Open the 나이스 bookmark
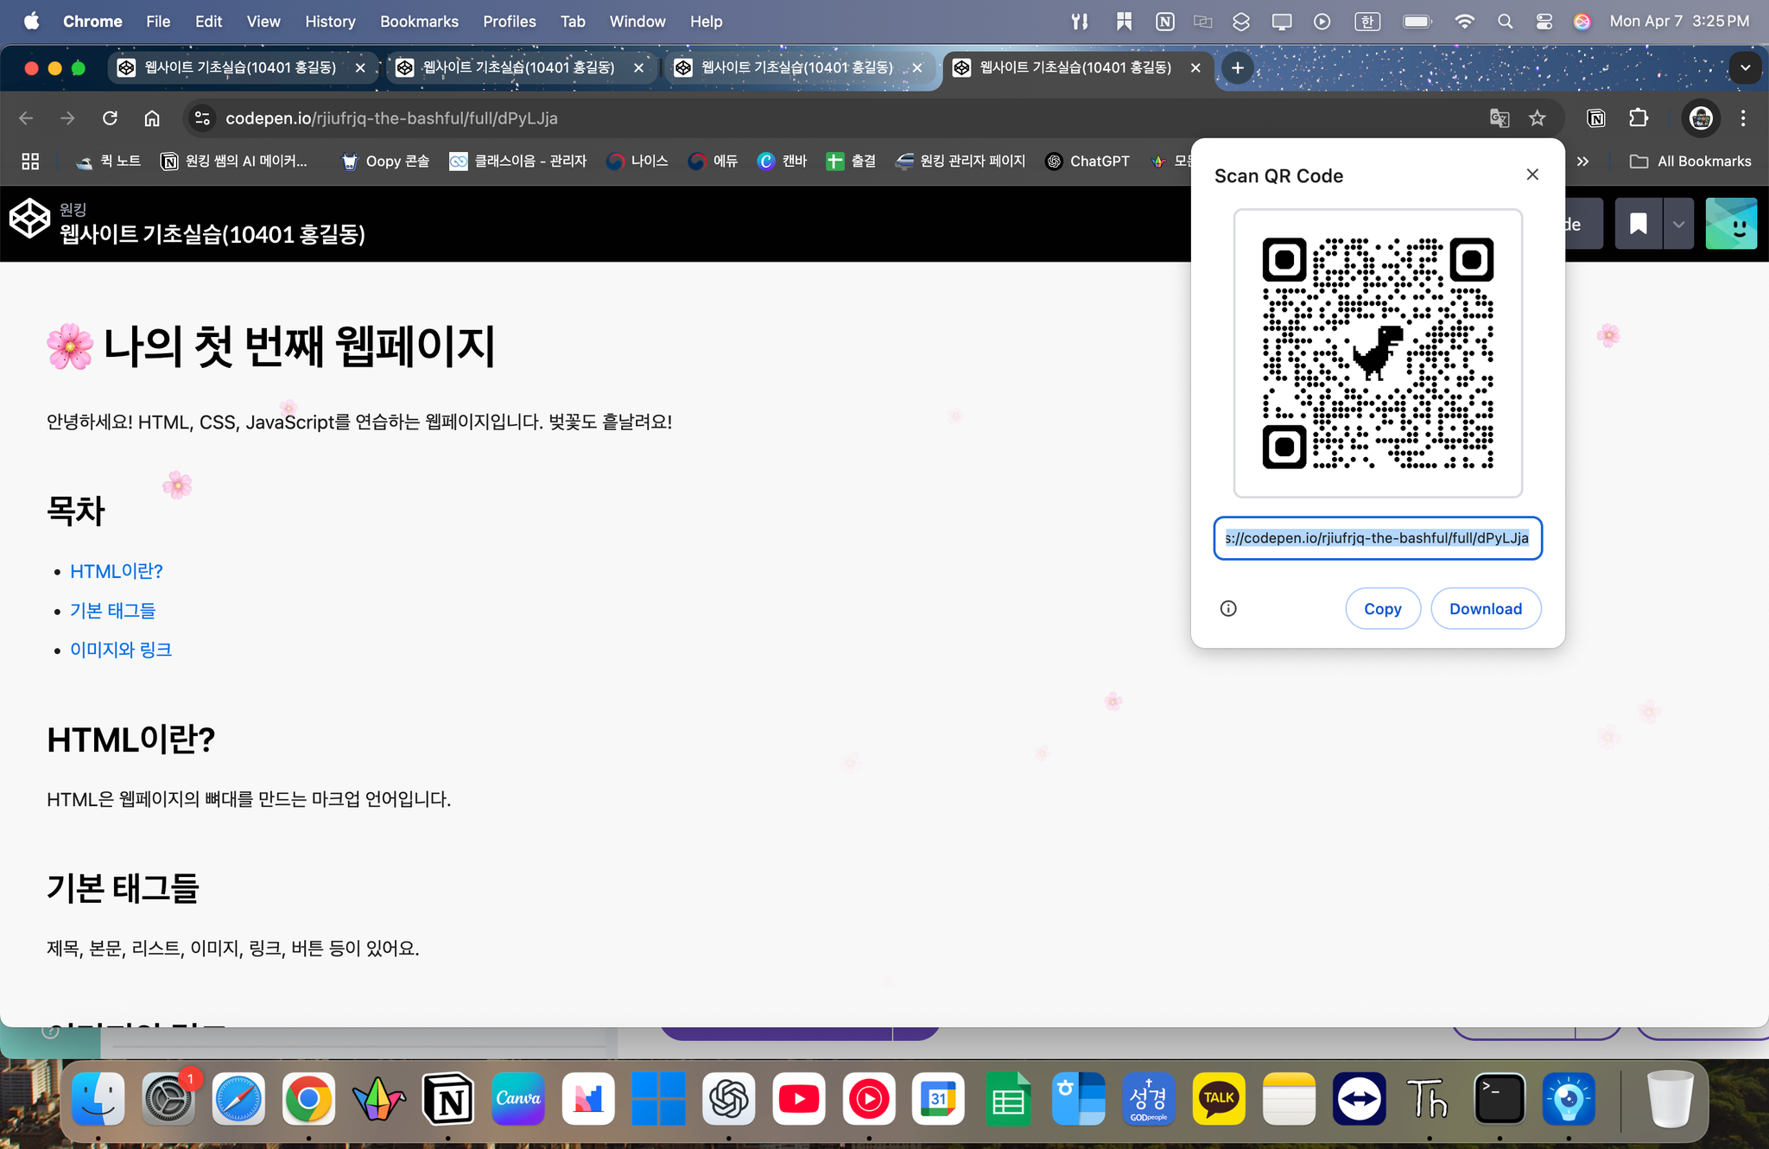Image resolution: width=1769 pixels, height=1149 pixels. [x=637, y=162]
